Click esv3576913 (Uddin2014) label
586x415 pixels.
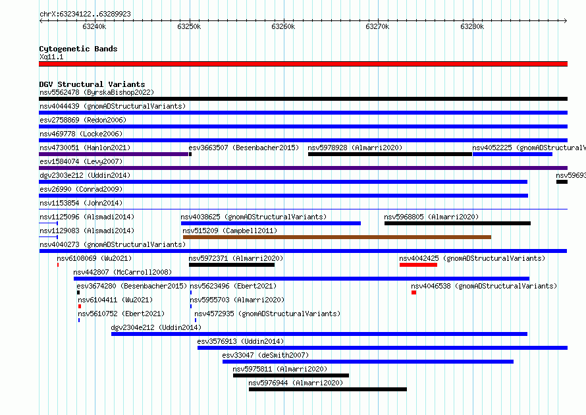tap(240, 341)
